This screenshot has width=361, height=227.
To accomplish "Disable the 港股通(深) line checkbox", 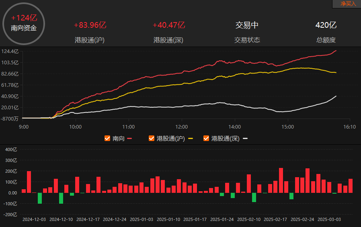I will (x=206, y=138).
